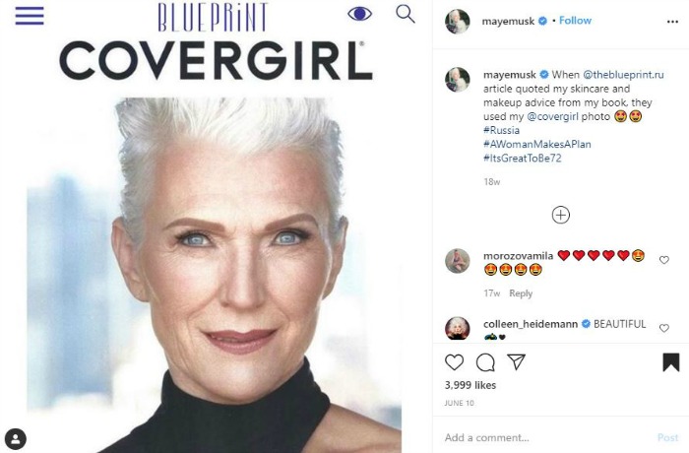The height and width of the screenshot is (453, 689).
Task: Share post via paper plane icon
Action: (x=515, y=361)
